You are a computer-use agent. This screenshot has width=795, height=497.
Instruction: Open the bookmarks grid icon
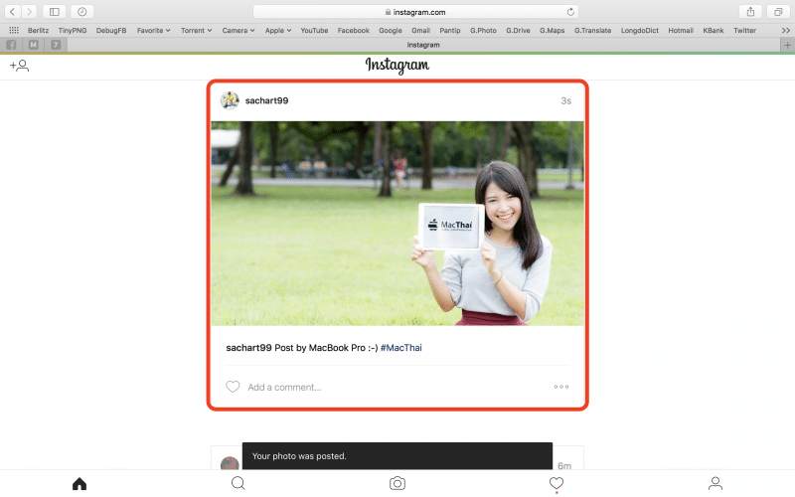14,31
